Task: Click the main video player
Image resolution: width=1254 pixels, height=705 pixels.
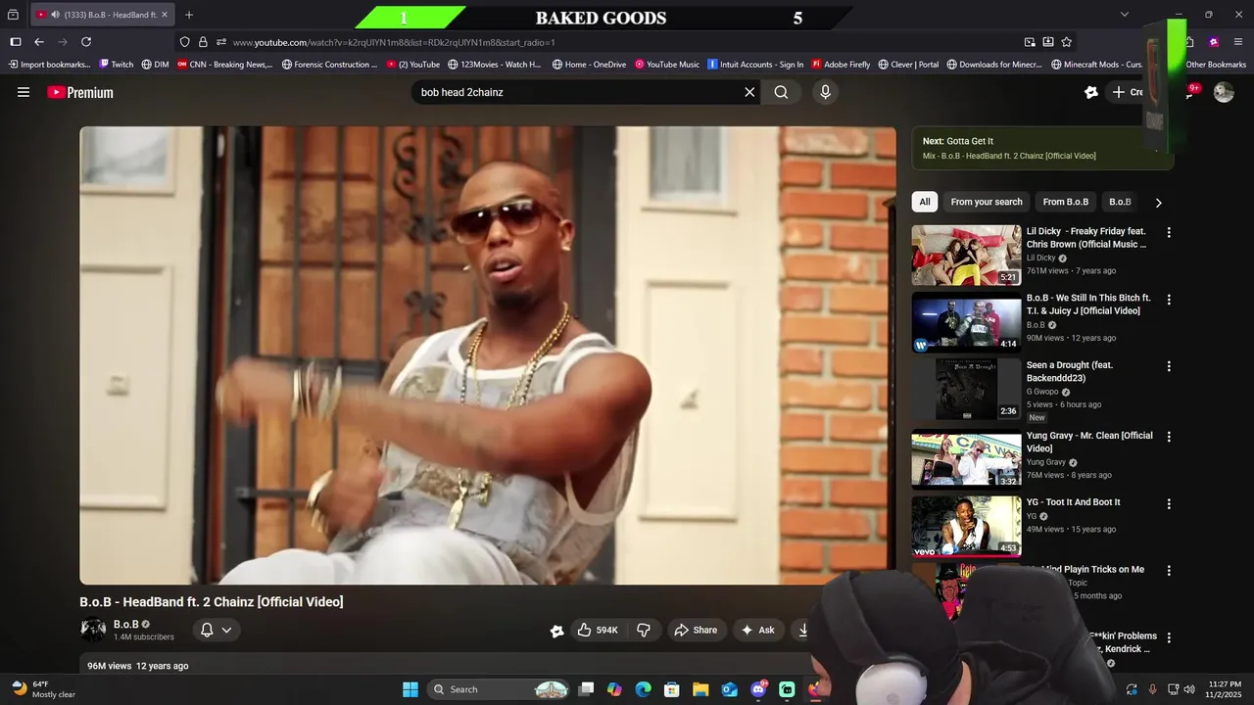Action: [x=488, y=355]
